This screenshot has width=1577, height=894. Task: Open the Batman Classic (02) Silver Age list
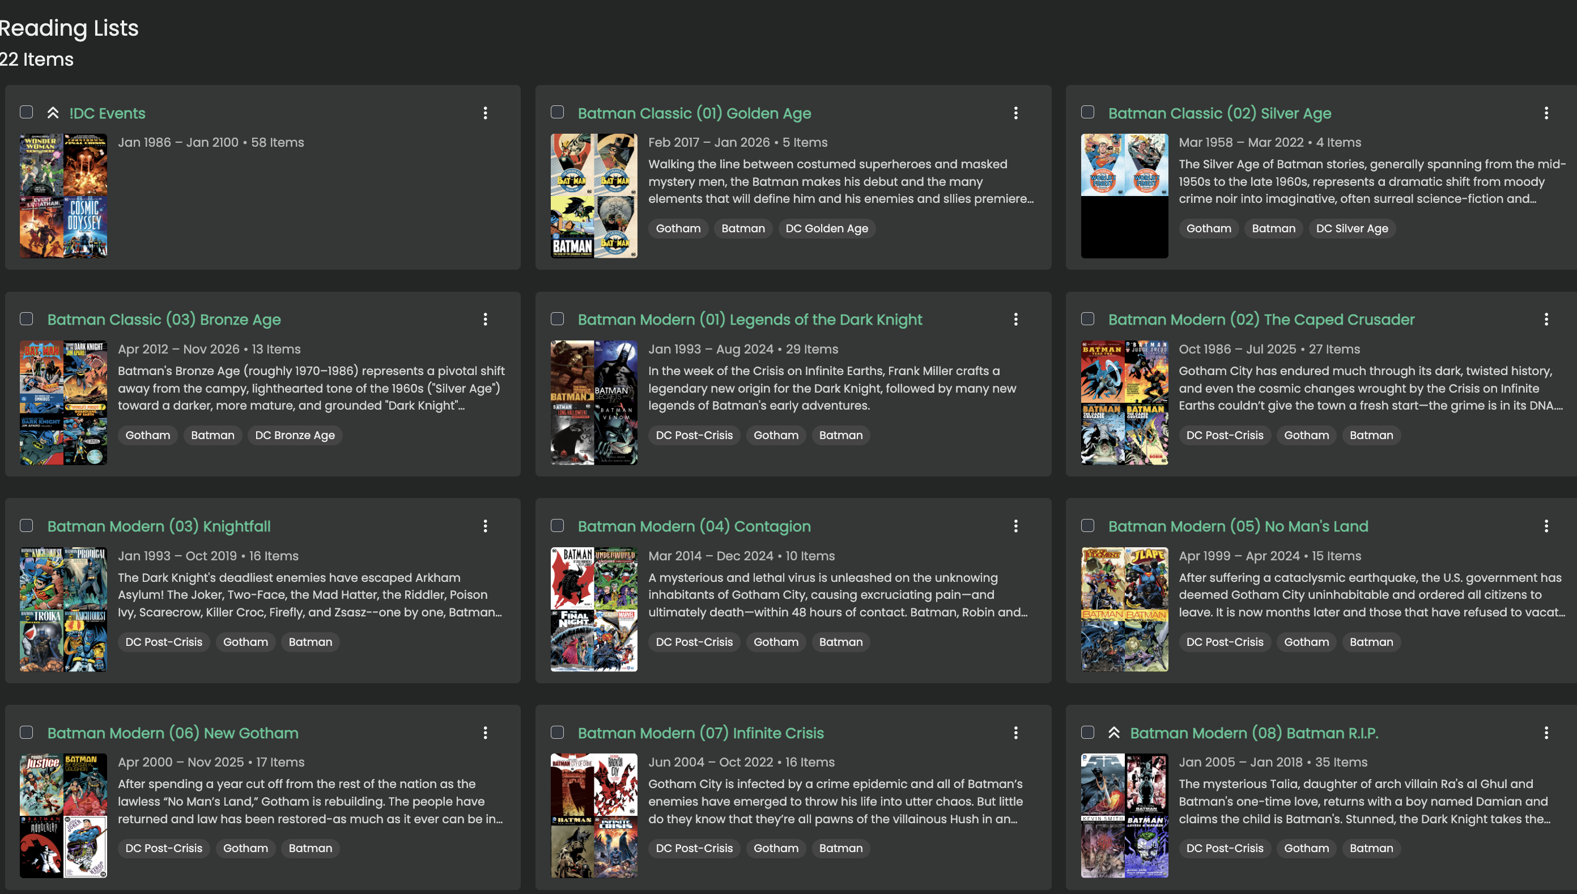(1219, 114)
